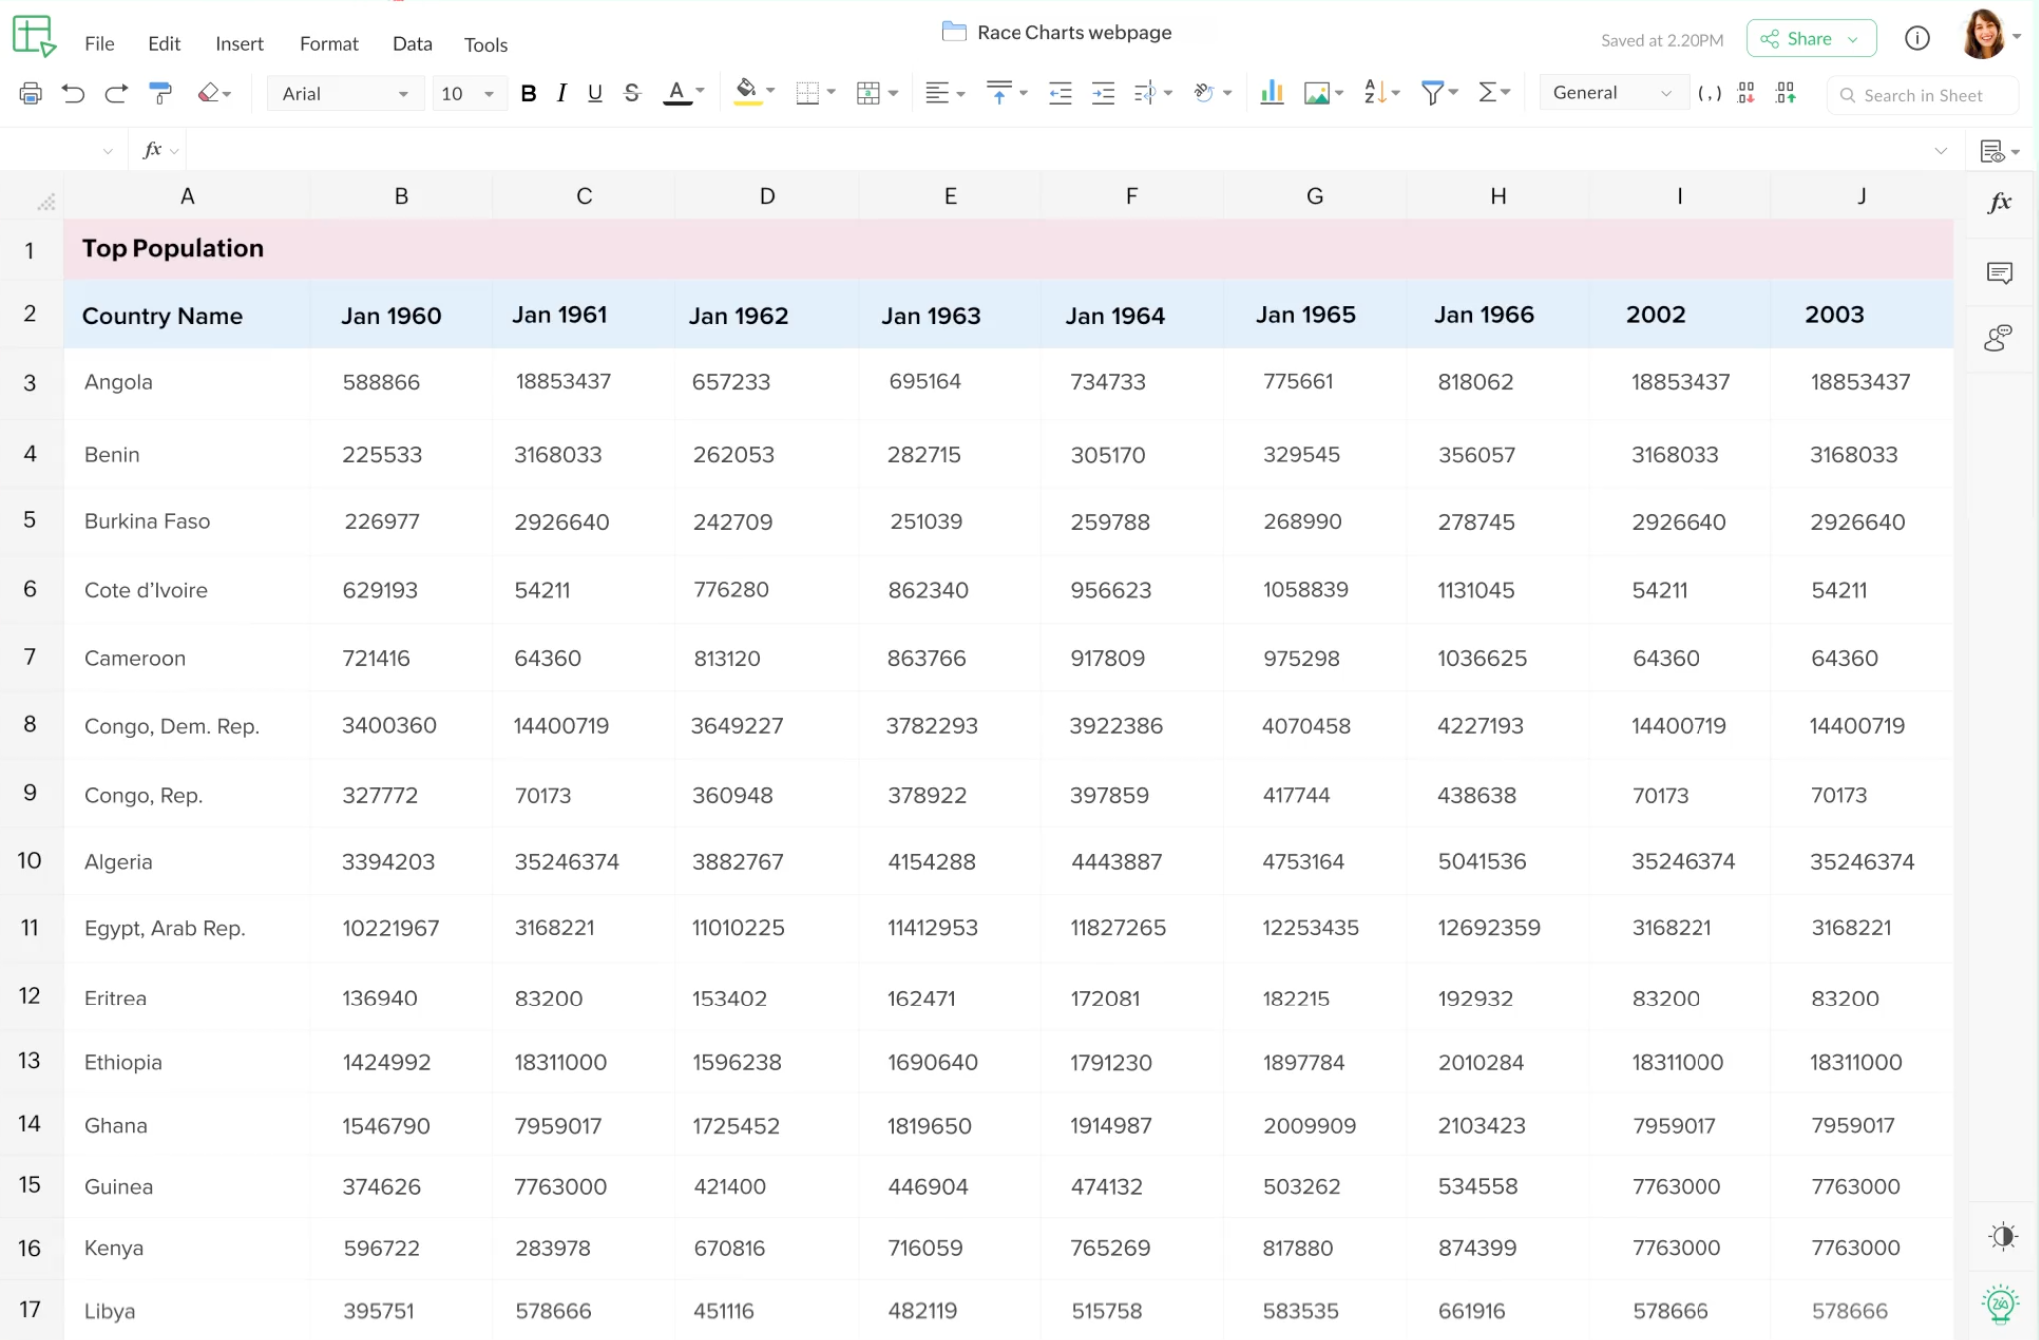This screenshot has height=1340, width=2039.
Task: Expand the number format dropdown
Action: [x=1666, y=94]
